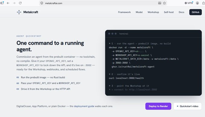Click the Metalcraft brand name
The image size is (205, 117).
click(31, 12)
